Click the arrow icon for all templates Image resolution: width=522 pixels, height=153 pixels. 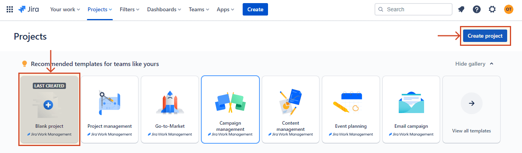[x=471, y=103]
